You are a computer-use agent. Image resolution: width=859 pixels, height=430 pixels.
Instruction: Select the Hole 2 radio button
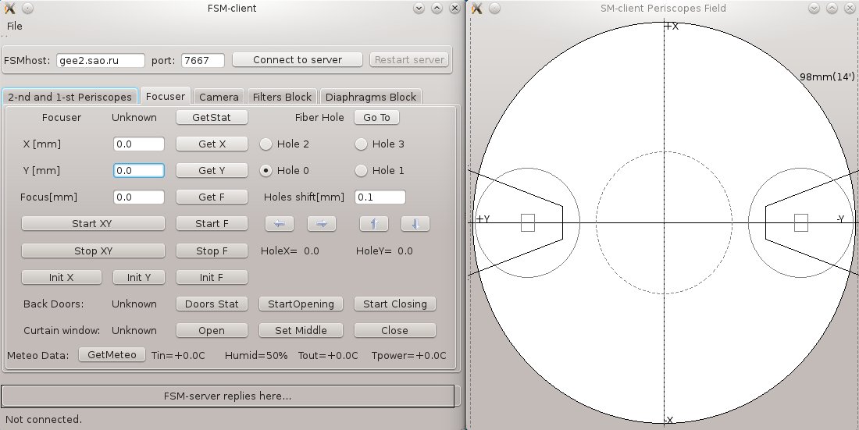(266, 144)
